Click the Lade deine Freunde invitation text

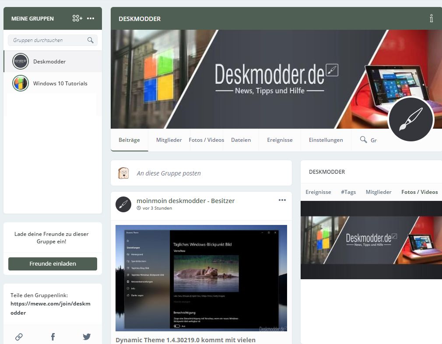click(x=51, y=238)
